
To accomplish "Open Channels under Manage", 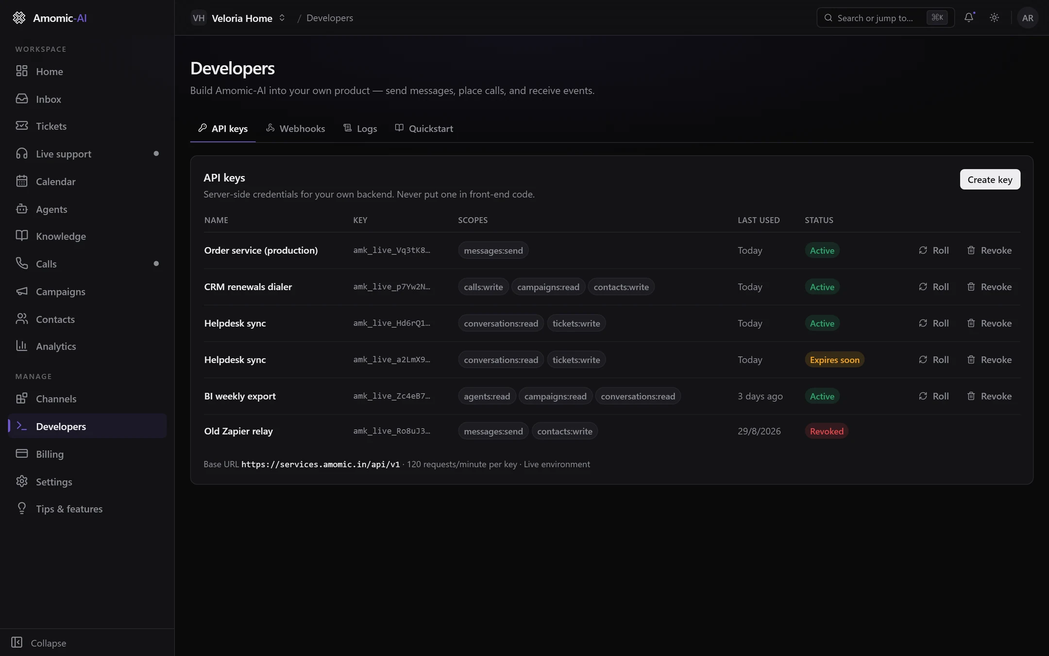I will [x=87, y=399].
